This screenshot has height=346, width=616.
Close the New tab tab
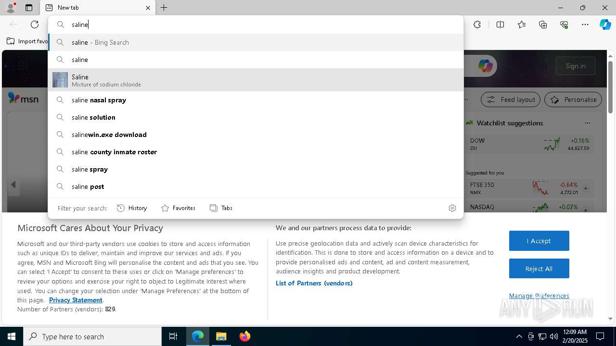point(148,8)
